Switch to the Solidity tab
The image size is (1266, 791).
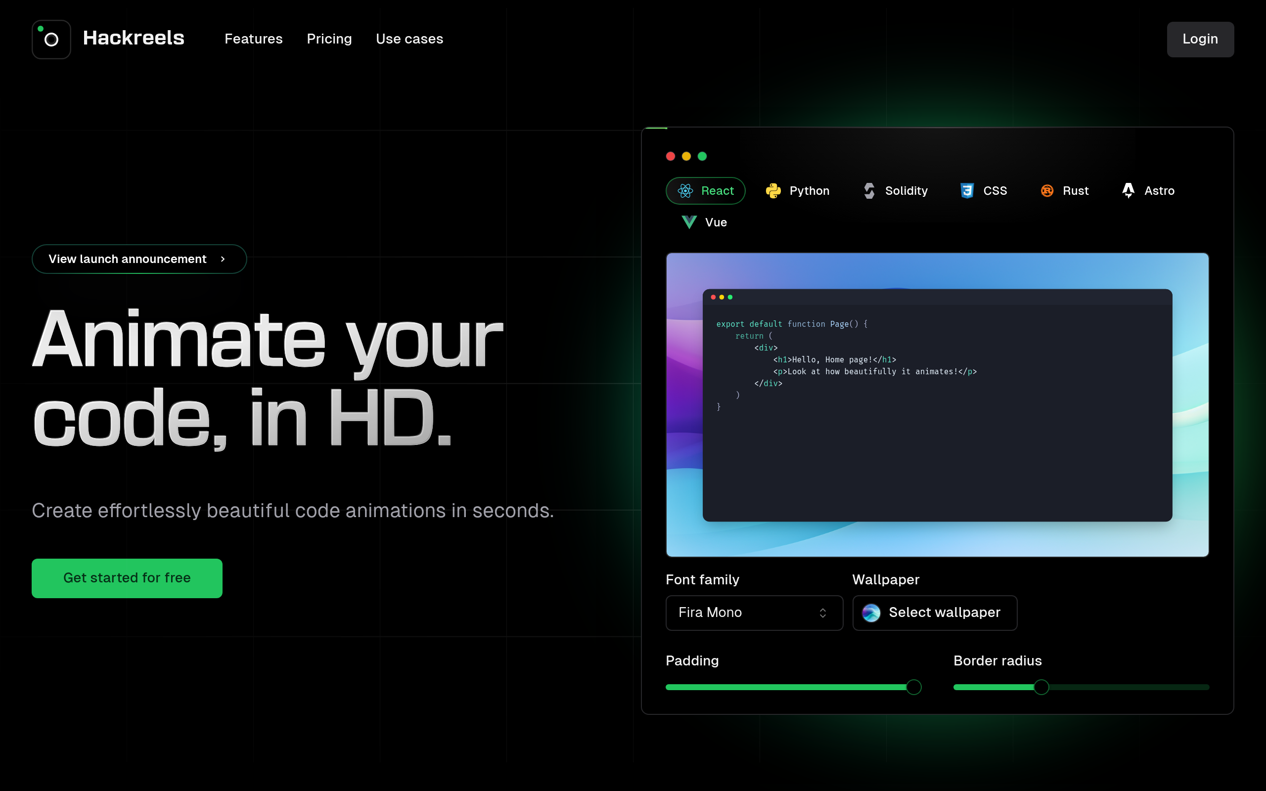tap(895, 191)
